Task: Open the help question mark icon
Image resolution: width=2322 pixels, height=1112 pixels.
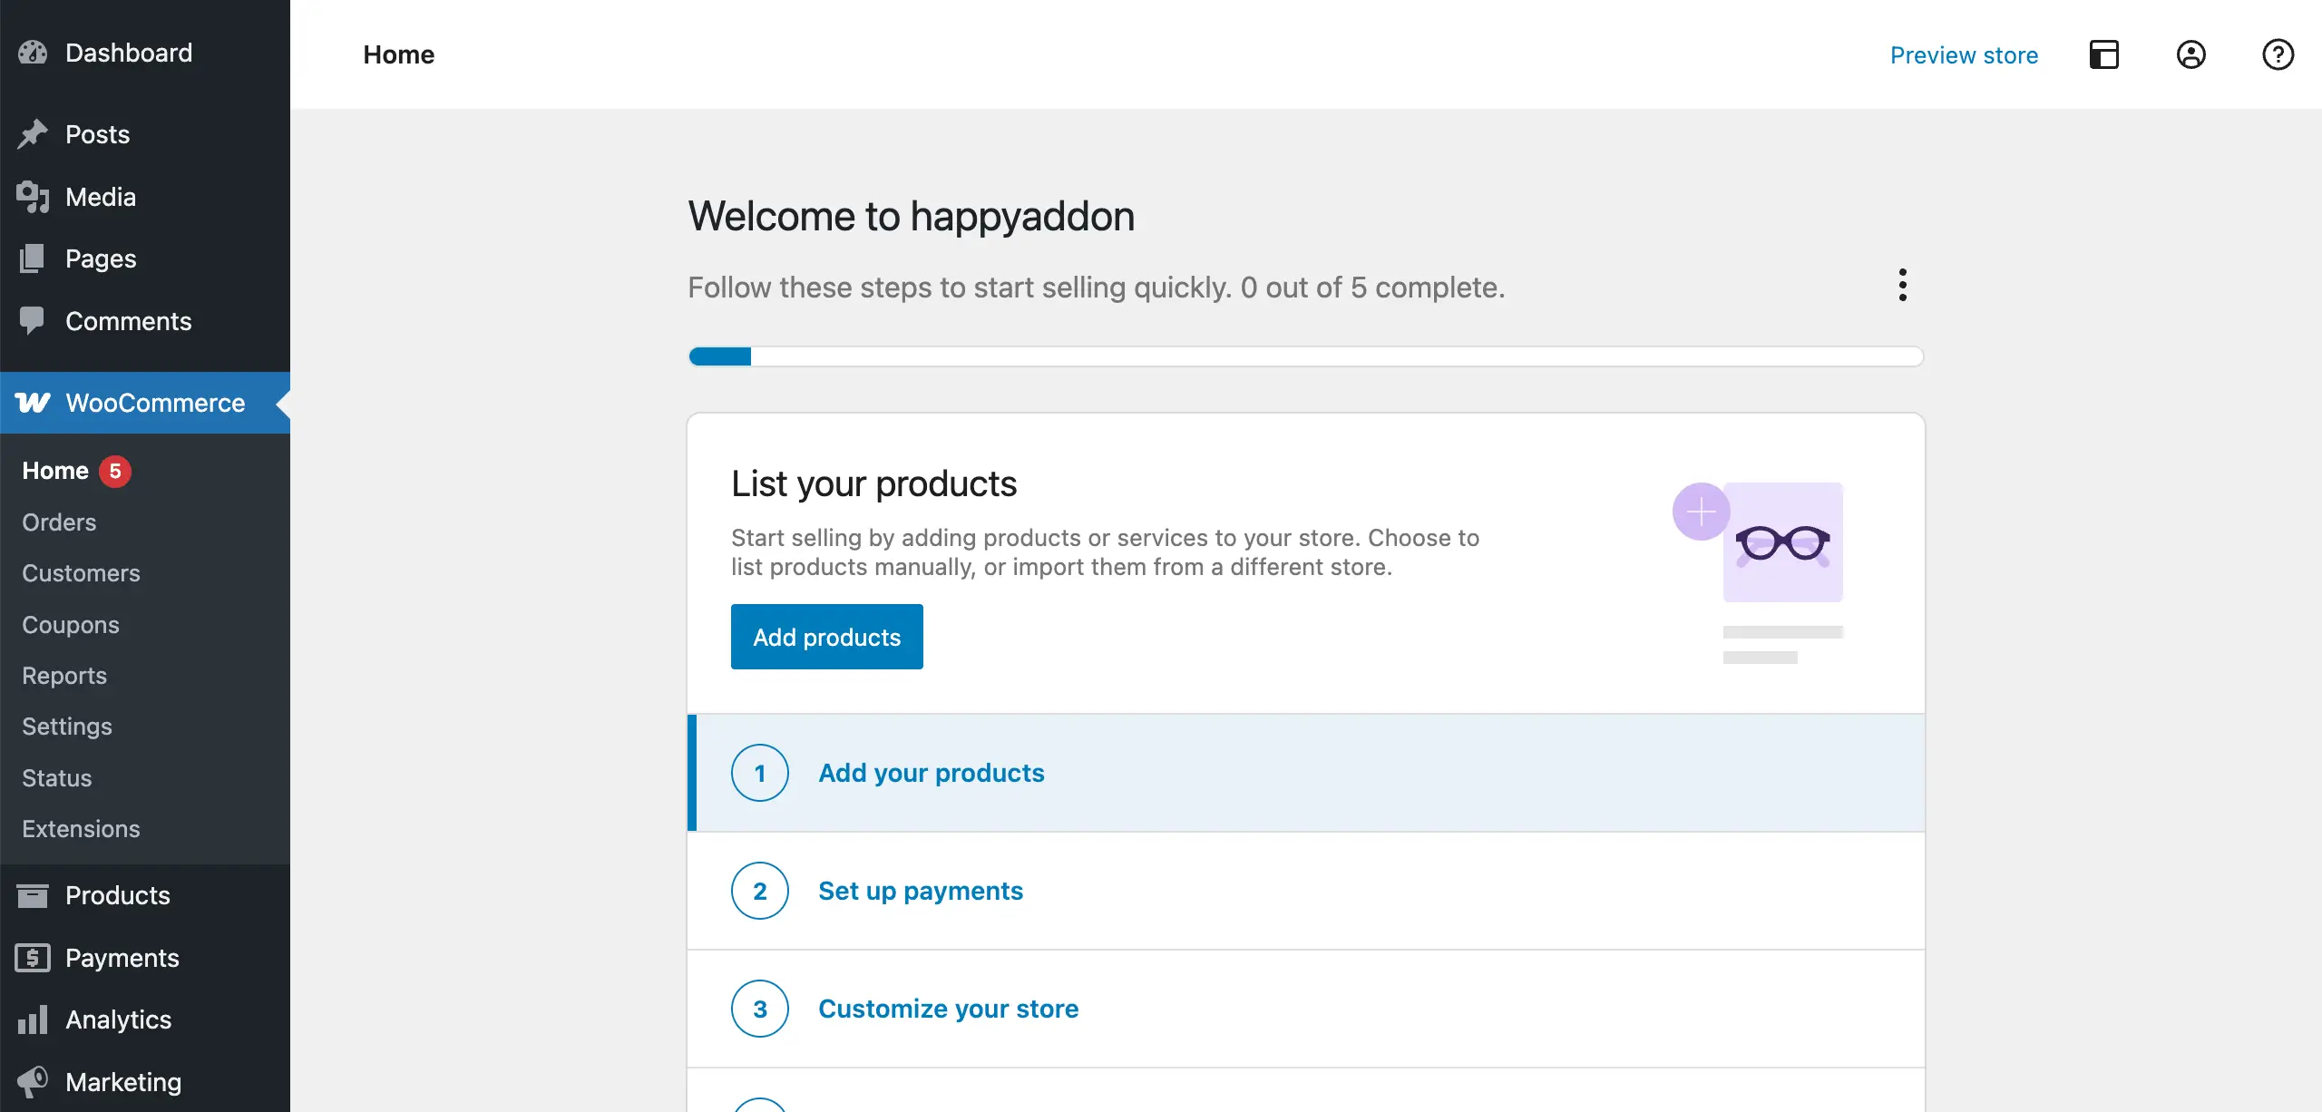Action: tap(2278, 54)
